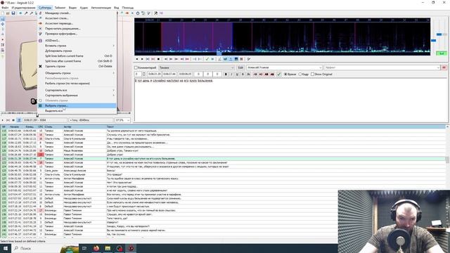The width and height of the screenshot is (450, 253).
Task: Open the Automation menu
Action: coord(101,8)
